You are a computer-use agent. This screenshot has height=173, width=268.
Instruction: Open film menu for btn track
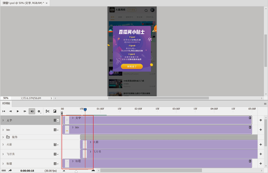[x=56, y=130]
